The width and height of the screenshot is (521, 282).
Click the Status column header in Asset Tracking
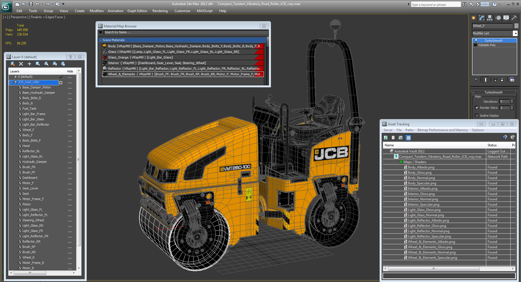pos(498,145)
